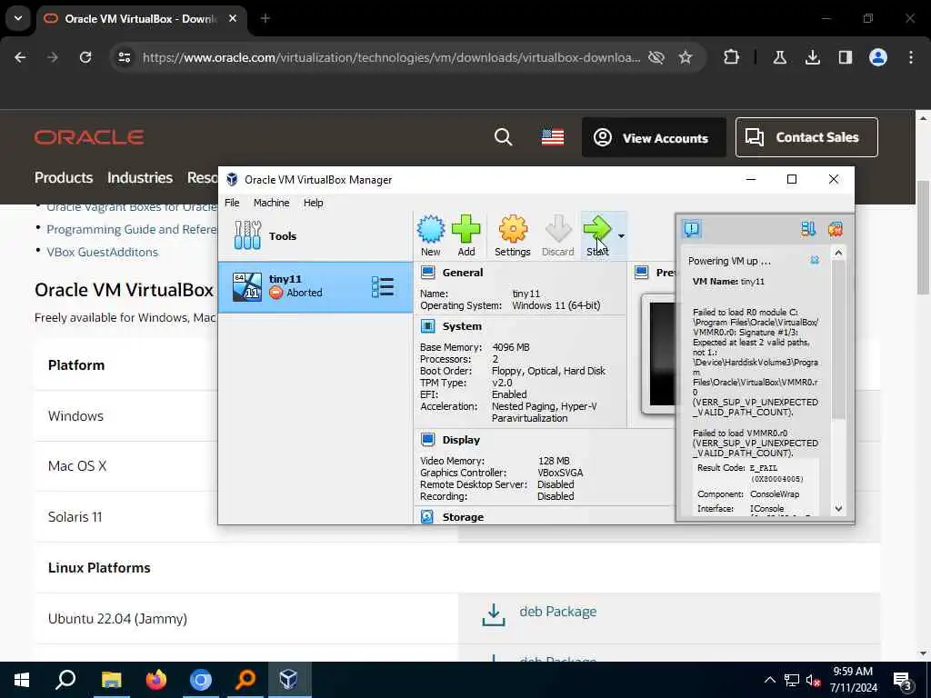Click the Display section icon
Viewport: 931px width, 698px height.
pos(427,439)
